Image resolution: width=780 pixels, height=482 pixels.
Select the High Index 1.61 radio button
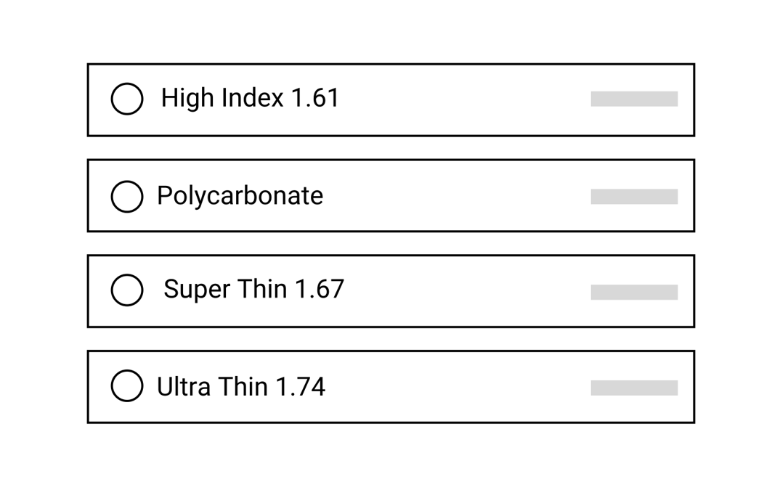127,99
